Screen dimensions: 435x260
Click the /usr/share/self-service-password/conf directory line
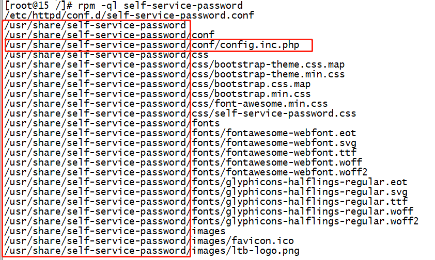[110, 35]
